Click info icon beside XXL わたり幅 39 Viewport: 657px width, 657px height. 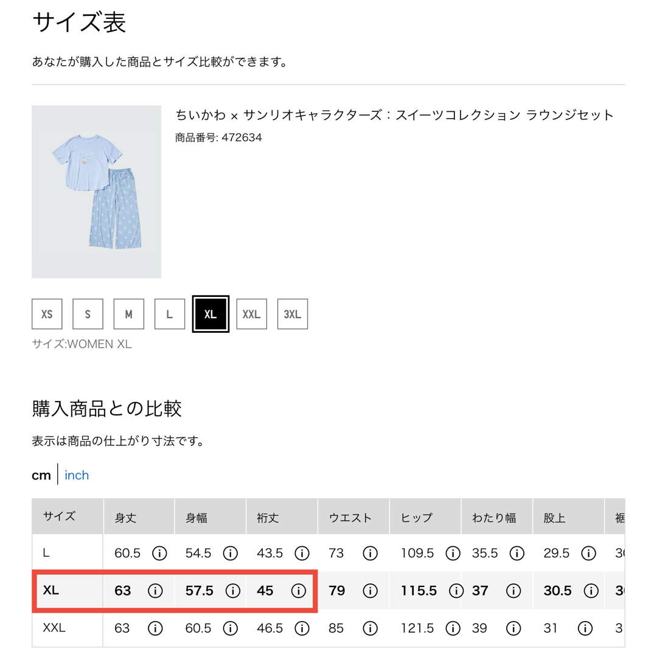click(513, 628)
